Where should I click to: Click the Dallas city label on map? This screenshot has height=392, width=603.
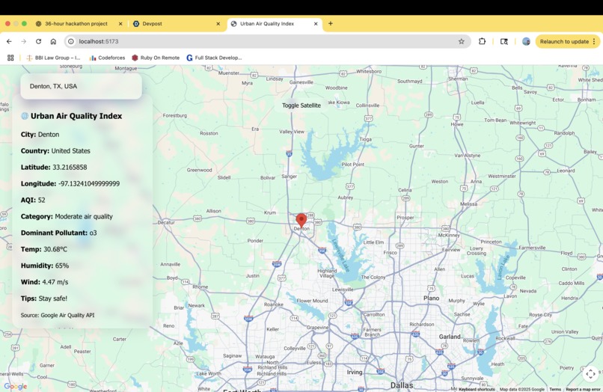click(x=402, y=385)
